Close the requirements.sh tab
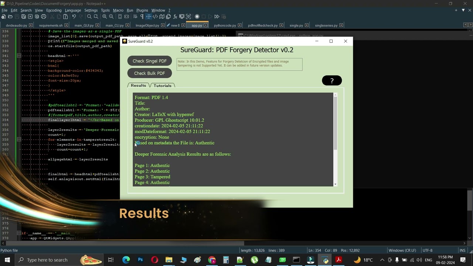The height and width of the screenshot is (266, 473). pyautogui.click(x=67, y=25)
